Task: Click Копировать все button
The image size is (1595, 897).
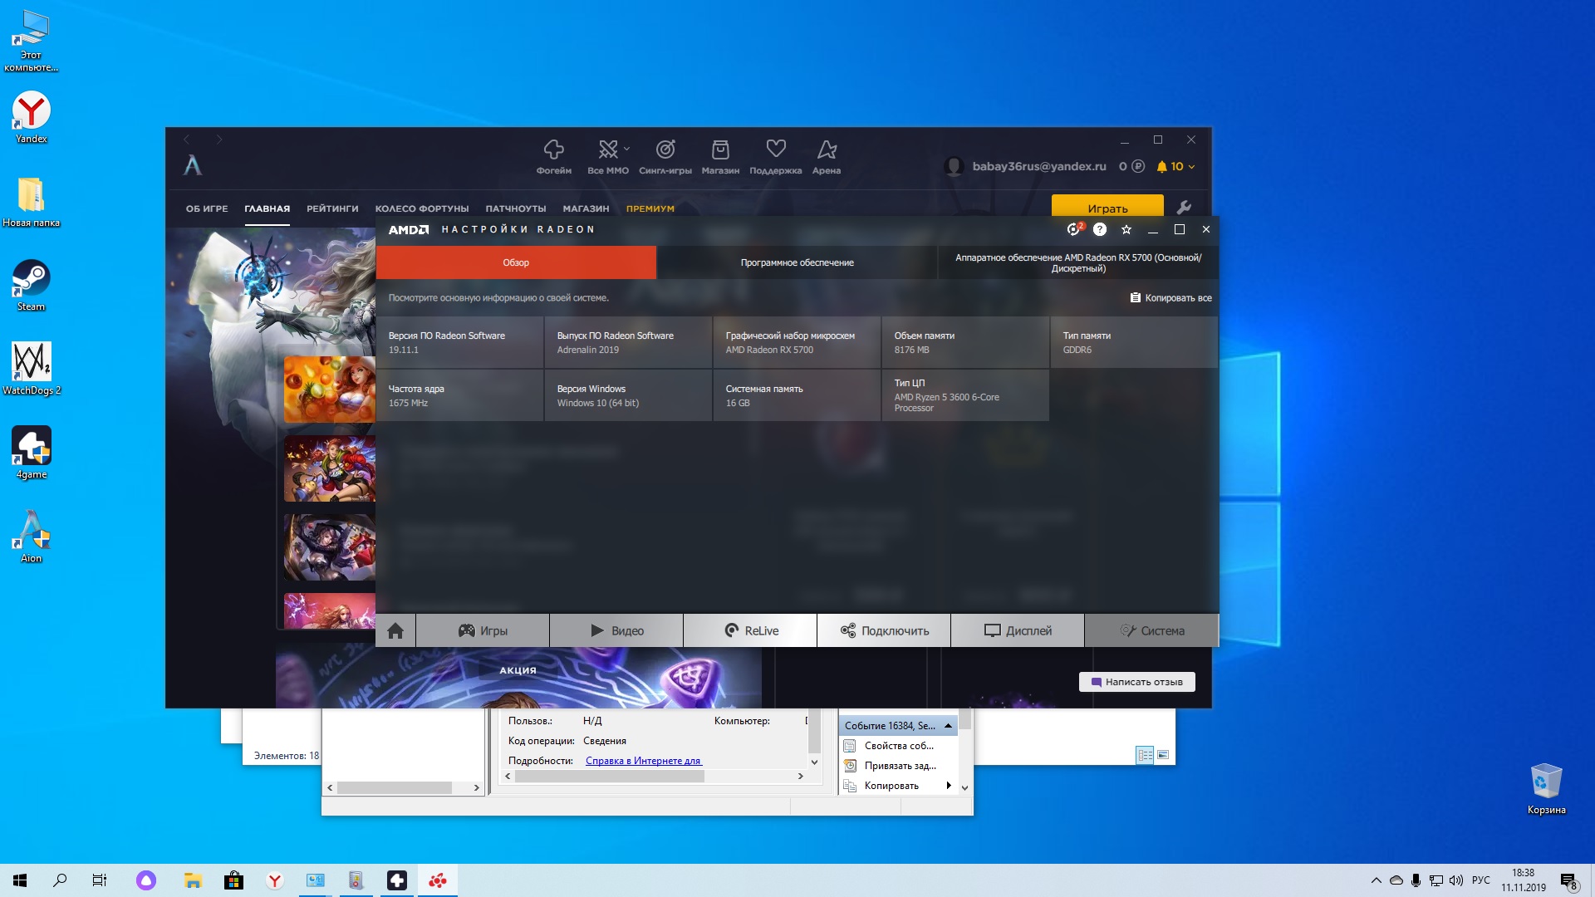Action: click(1170, 298)
